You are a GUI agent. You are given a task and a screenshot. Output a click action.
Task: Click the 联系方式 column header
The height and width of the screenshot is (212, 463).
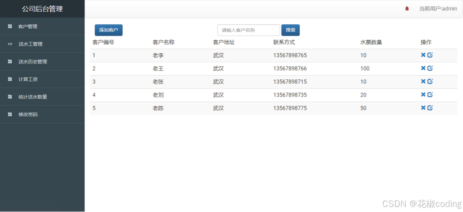284,42
